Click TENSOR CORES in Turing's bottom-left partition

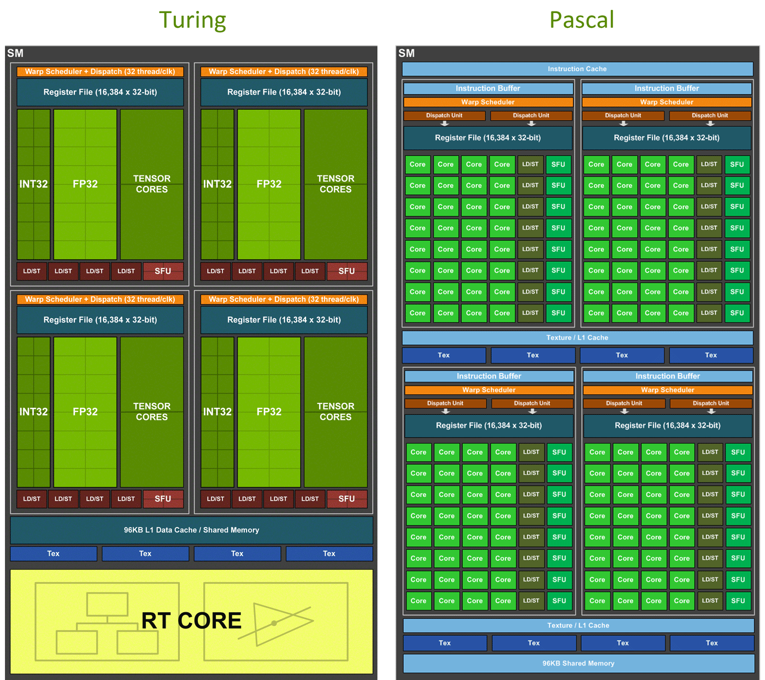152,412
